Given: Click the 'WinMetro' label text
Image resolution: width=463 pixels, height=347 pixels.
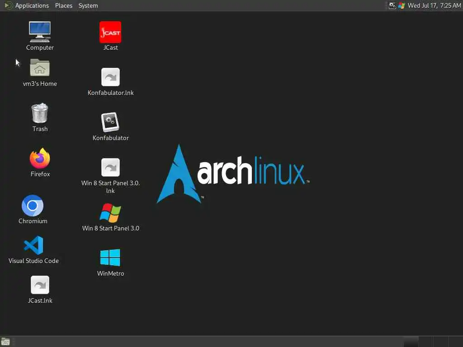Looking at the screenshot, I should pos(110,273).
